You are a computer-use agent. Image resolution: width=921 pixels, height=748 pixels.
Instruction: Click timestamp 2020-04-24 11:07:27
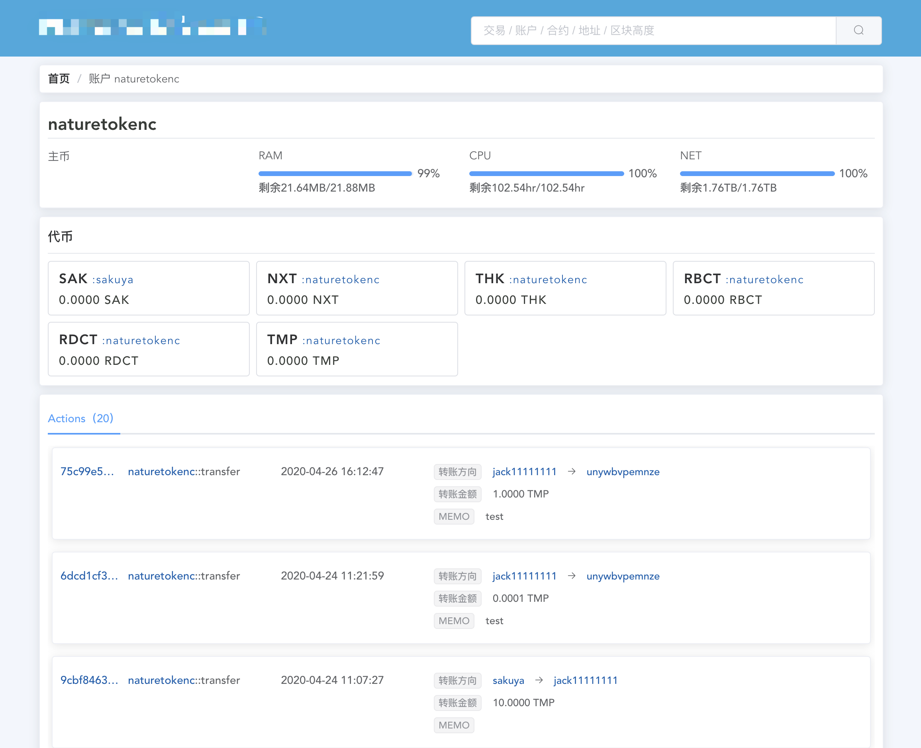coord(332,680)
